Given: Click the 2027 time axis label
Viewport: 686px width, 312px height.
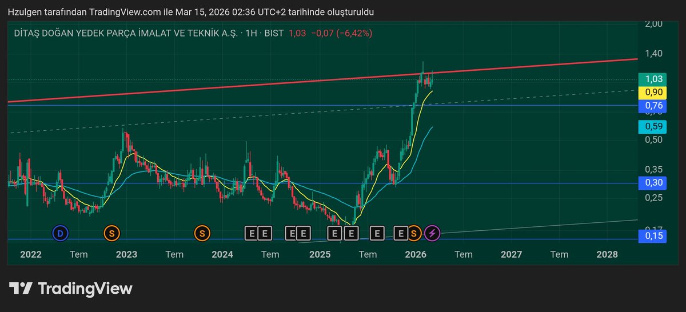Looking at the screenshot, I should coord(511,255).
